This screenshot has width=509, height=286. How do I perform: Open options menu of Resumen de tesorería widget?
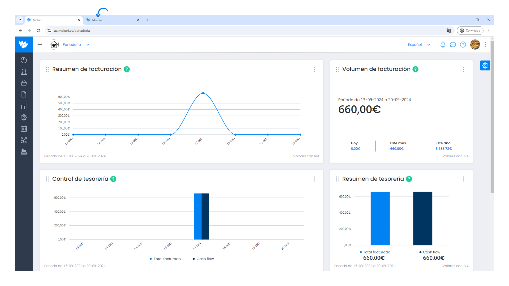click(464, 179)
